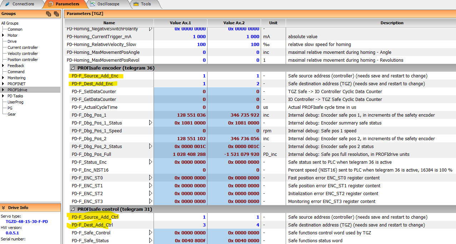
Task: Collapse the PROFIsafe encoder (telegram 36) section
Action: coord(72,68)
